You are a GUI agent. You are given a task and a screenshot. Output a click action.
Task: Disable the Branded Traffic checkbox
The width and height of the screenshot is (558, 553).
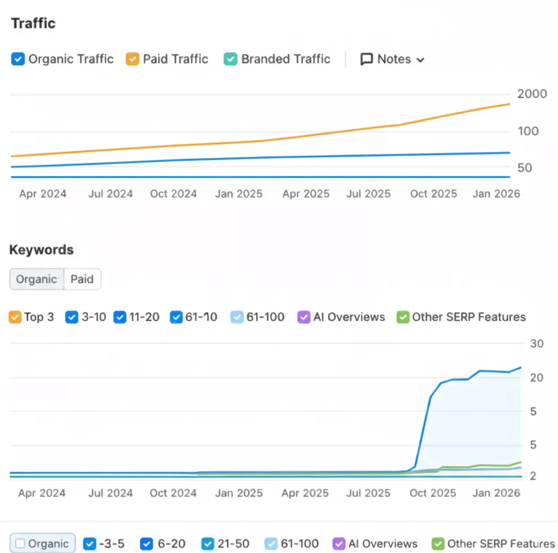pyautogui.click(x=230, y=59)
